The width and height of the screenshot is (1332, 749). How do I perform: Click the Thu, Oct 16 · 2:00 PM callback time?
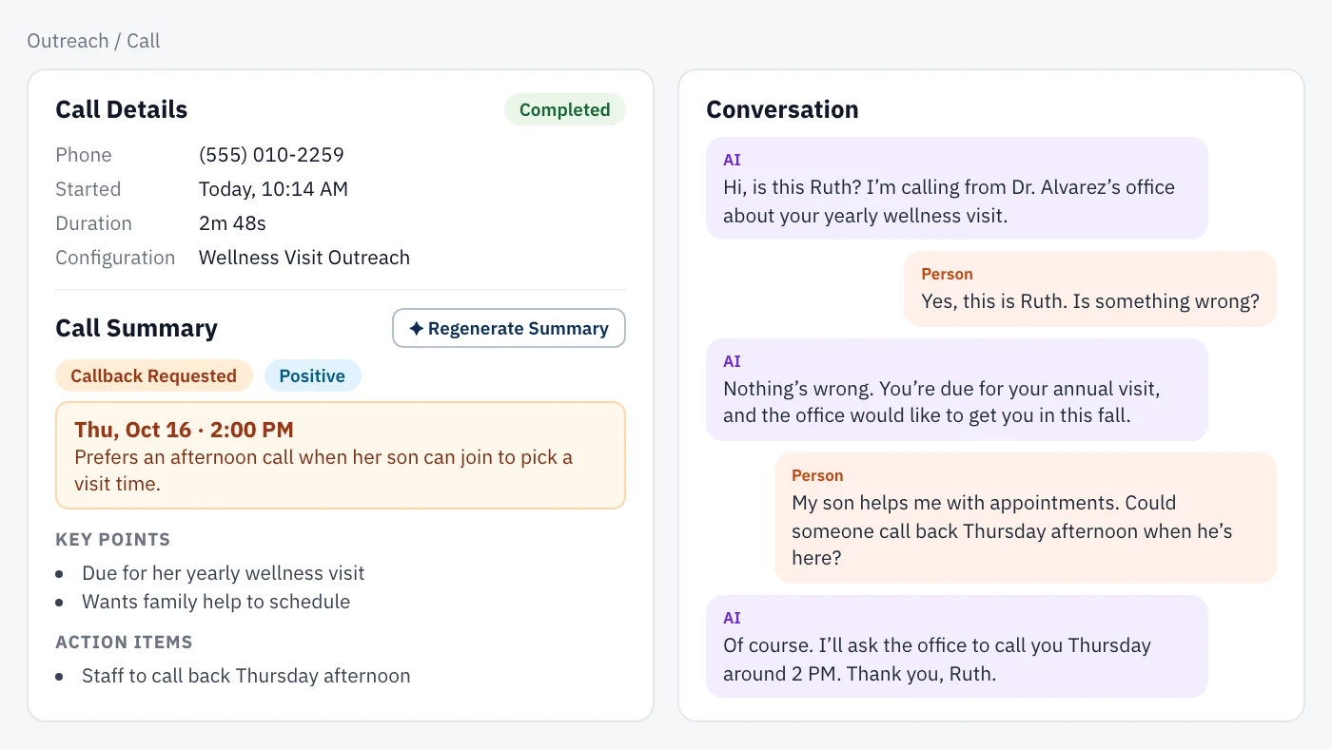pos(184,430)
